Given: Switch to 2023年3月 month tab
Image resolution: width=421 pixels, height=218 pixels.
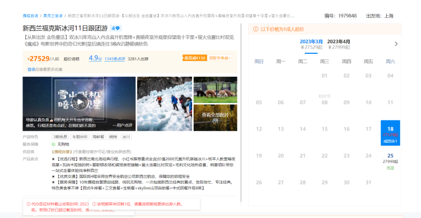Looking at the screenshot, I should coord(311,44).
